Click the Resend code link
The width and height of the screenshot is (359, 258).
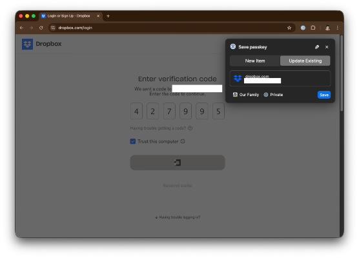pos(178,186)
